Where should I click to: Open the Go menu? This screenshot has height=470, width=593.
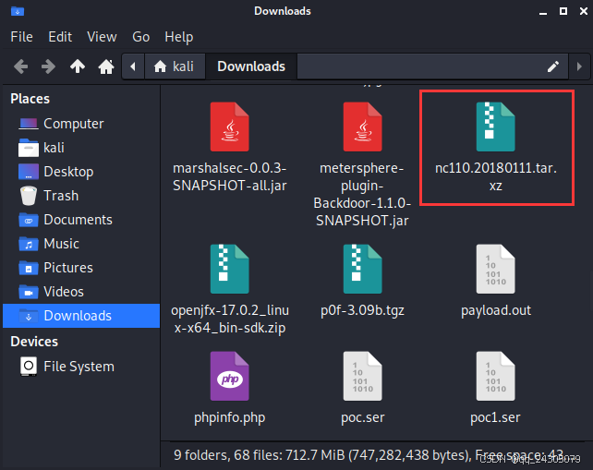coord(140,37)
